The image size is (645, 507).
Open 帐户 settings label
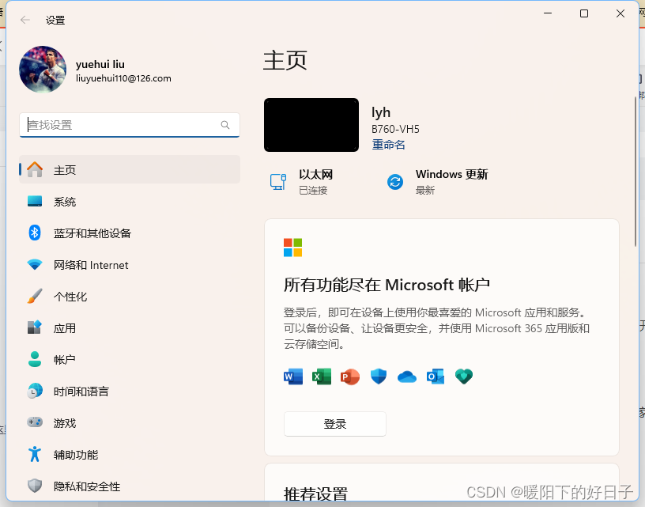click(65, 360)
